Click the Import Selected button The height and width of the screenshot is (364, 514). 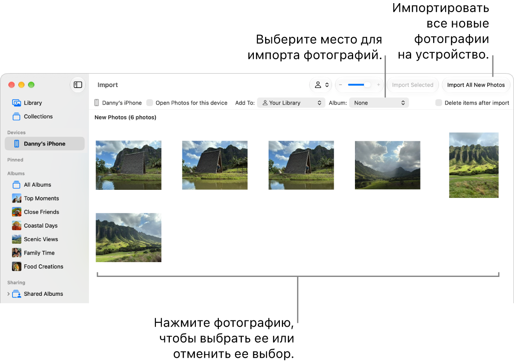pos(413,85)
